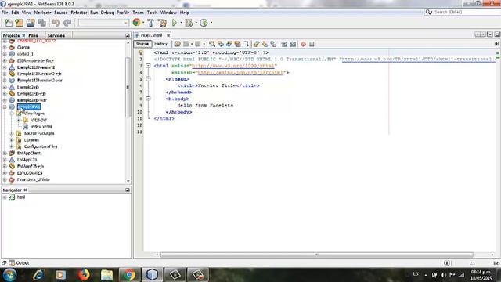Open the Debug Project dropdown arrow

coord(196,23)
